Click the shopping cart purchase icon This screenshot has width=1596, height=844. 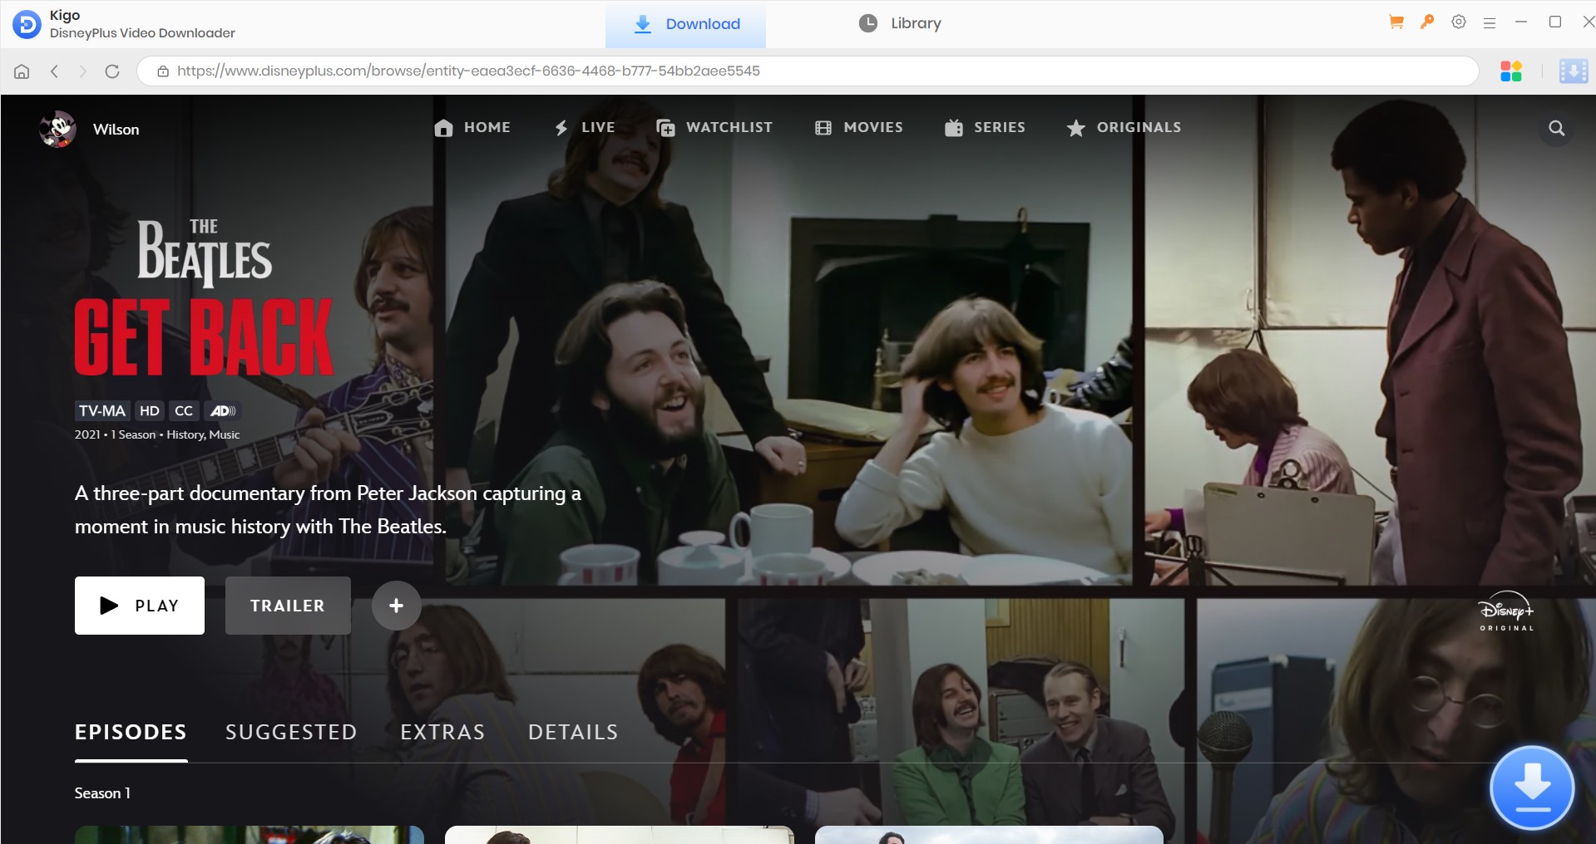(1396, 22)
